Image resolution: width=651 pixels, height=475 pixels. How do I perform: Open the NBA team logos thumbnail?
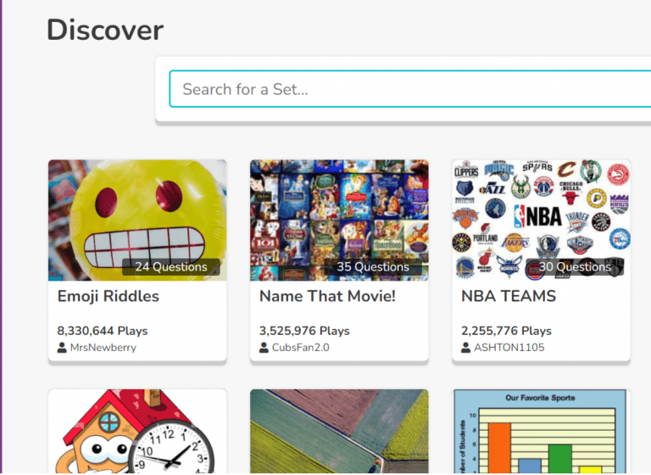541,212
